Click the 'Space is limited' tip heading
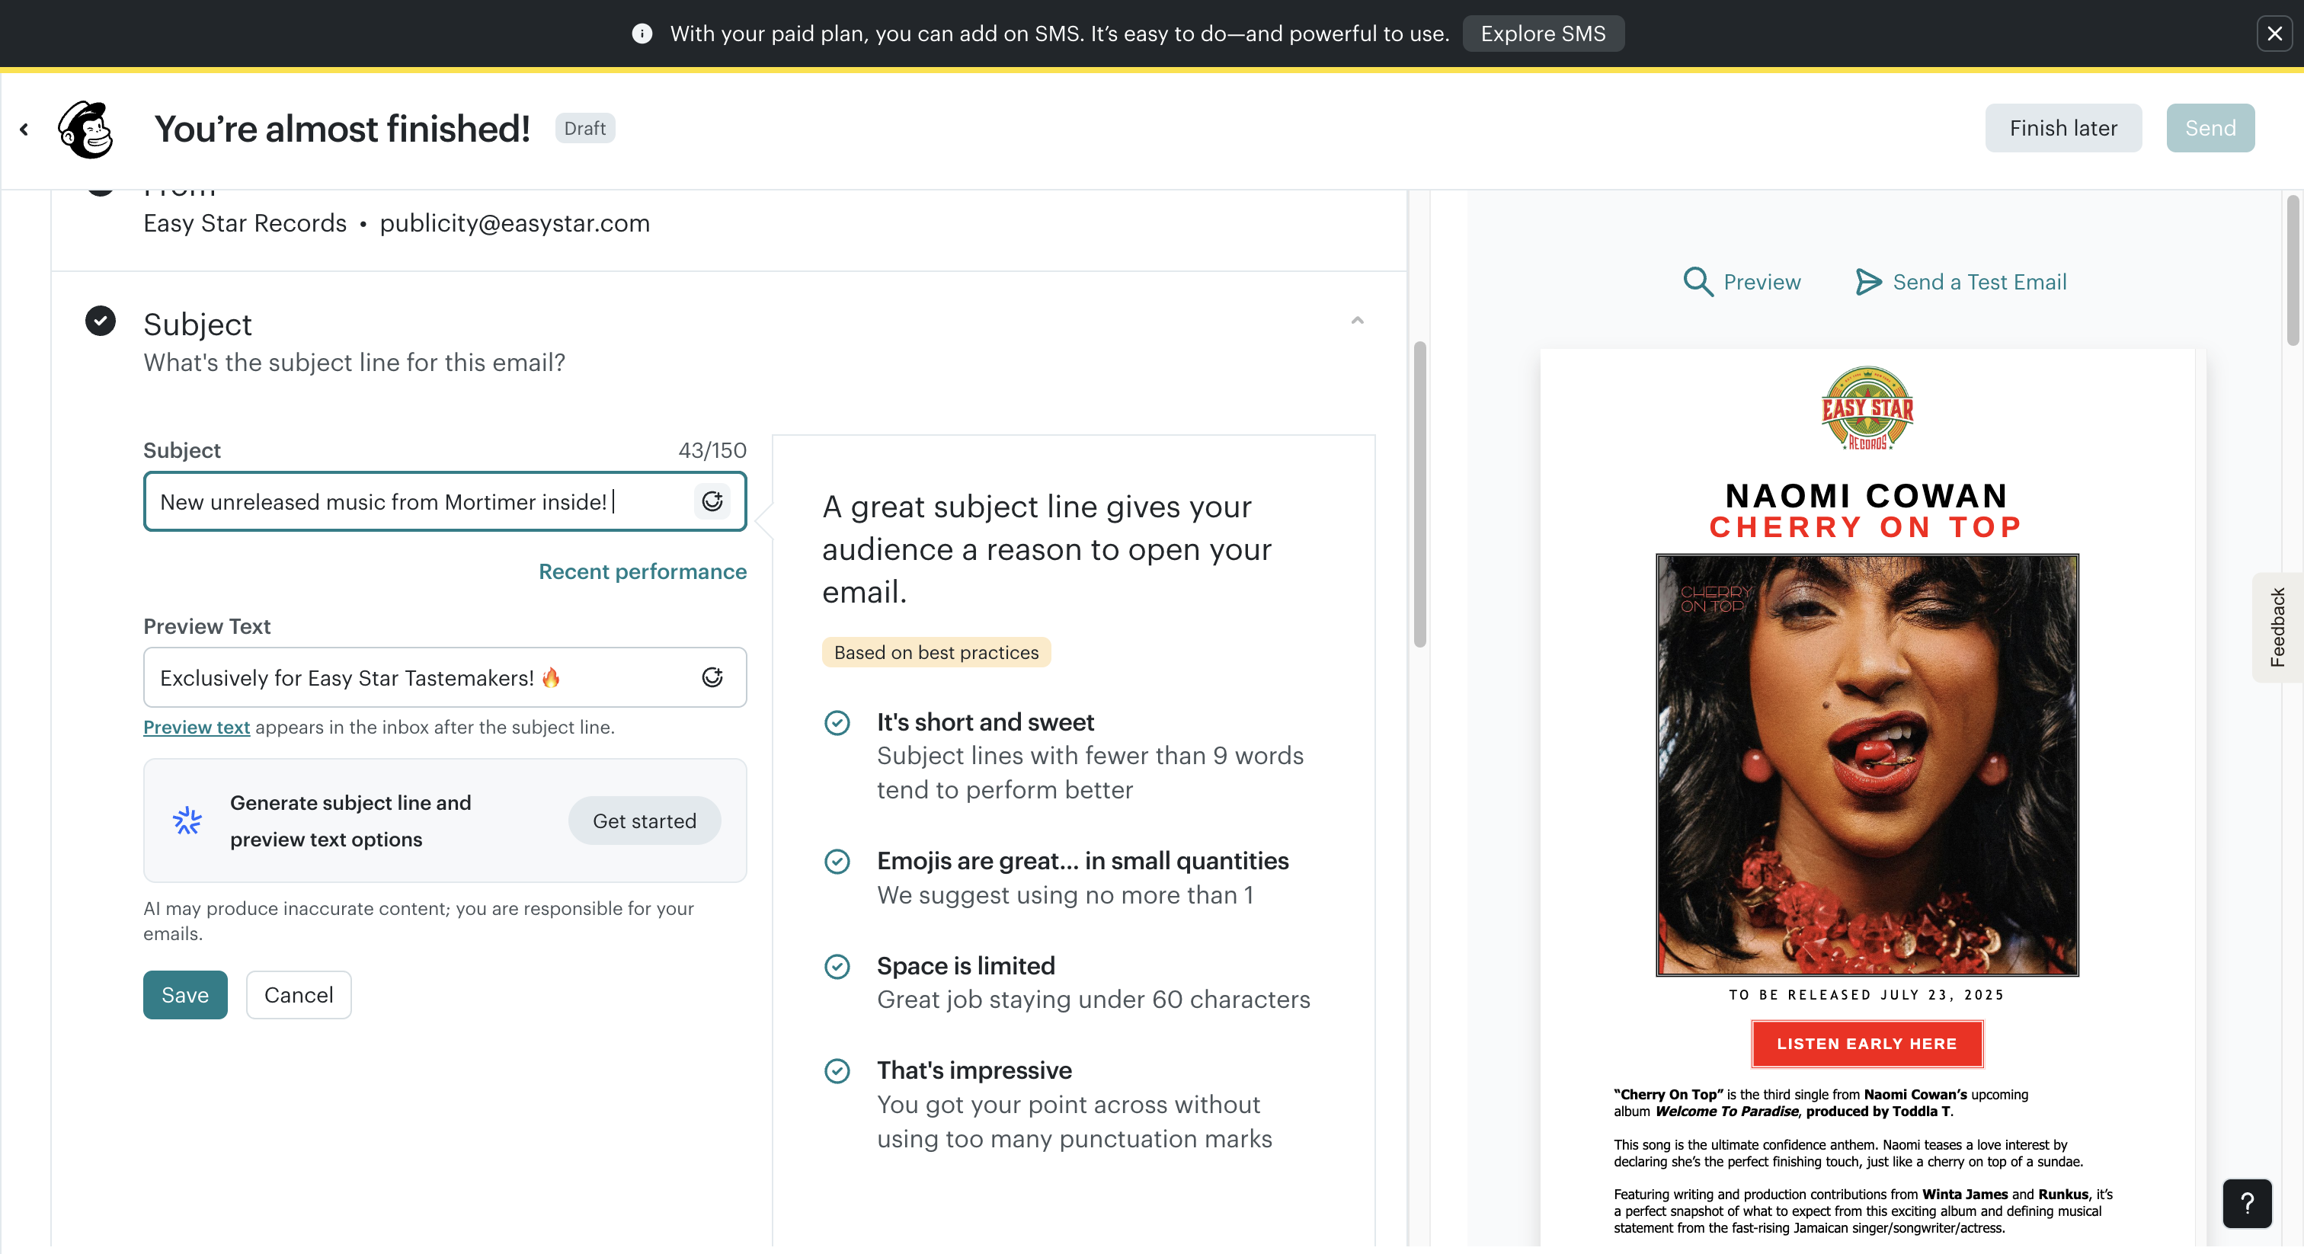 coord(966,966)
